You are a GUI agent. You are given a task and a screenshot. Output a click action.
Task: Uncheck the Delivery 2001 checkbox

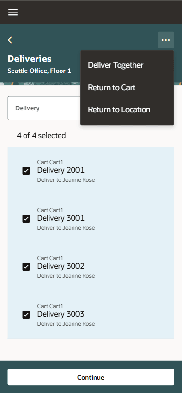[26, 171]
